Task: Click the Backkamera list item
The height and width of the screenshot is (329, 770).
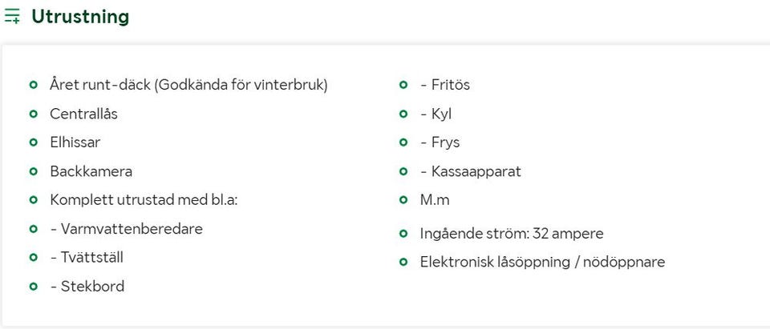Action: pos(91,171)
